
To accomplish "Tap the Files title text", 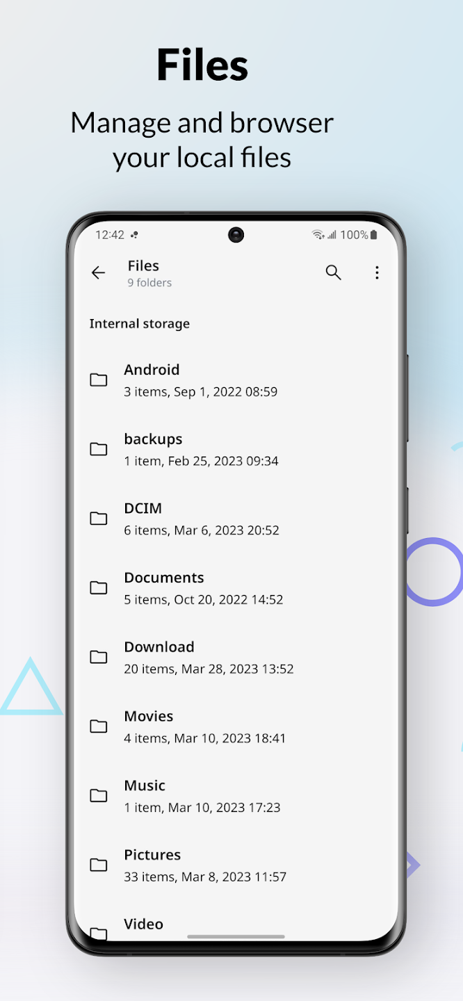I will [x=143, y=266].
